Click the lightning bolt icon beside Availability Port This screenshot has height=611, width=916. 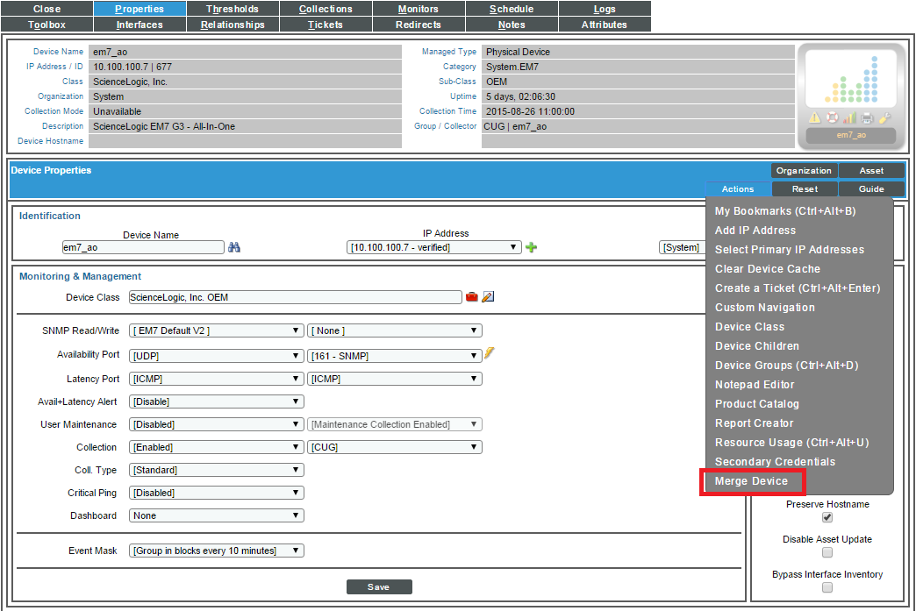pos(489,353)
